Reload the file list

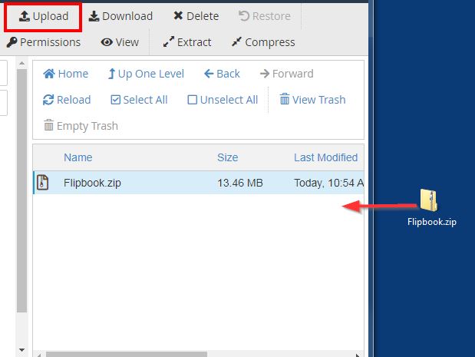[x=67, y=100]
